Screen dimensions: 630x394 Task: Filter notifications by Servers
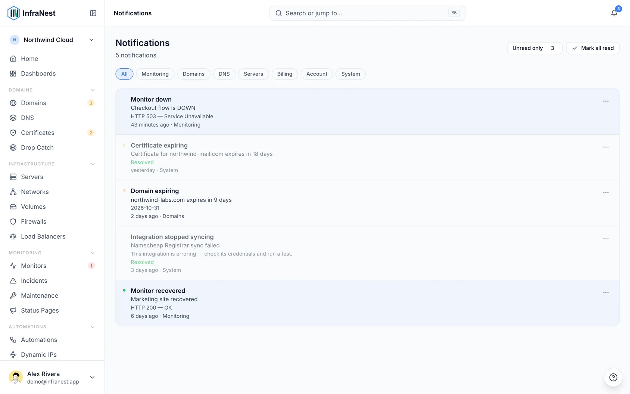(253, 74)
